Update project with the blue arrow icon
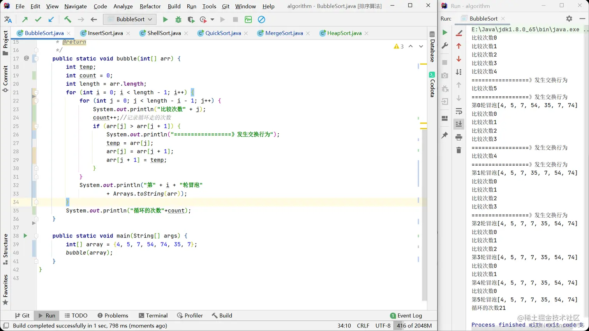 (x=51, y=19)
